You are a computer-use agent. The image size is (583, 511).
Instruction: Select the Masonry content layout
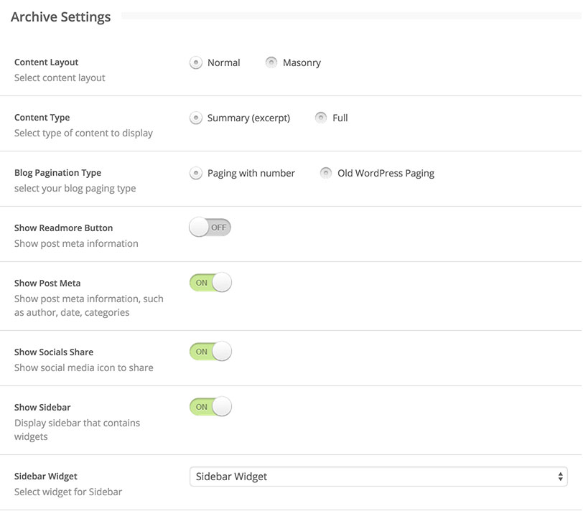[271, 62]
